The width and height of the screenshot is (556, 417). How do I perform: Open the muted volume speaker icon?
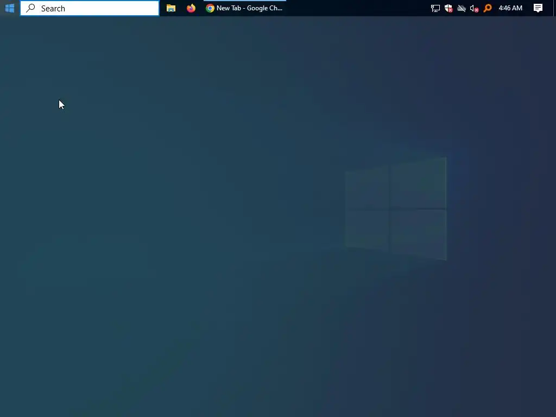[x=474, y=8]
